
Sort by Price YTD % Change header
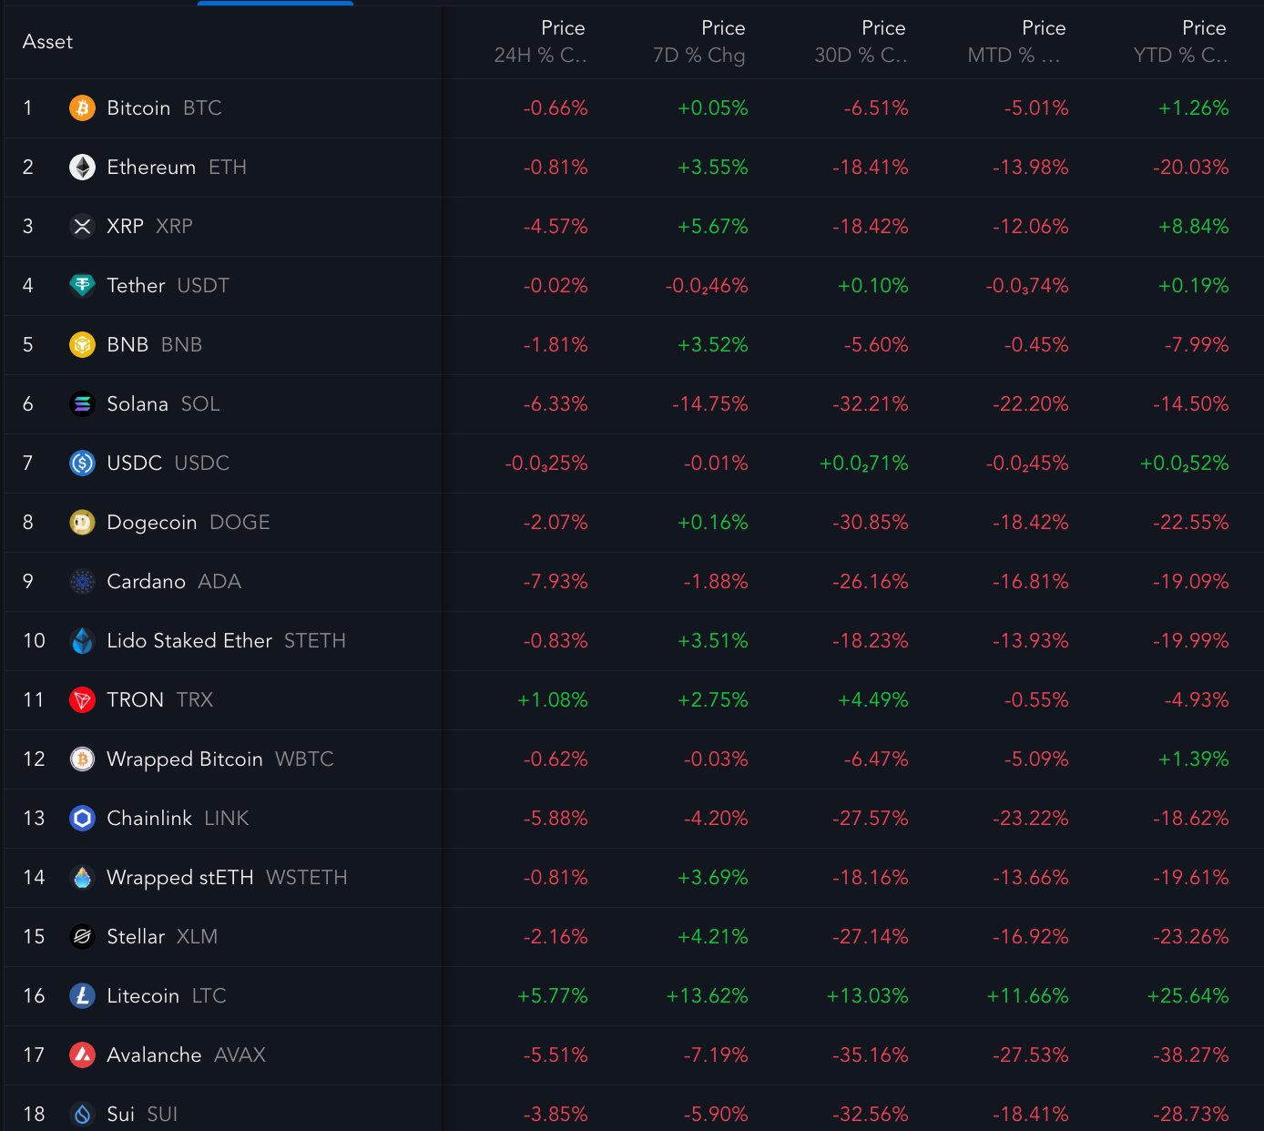point(1181,42)
